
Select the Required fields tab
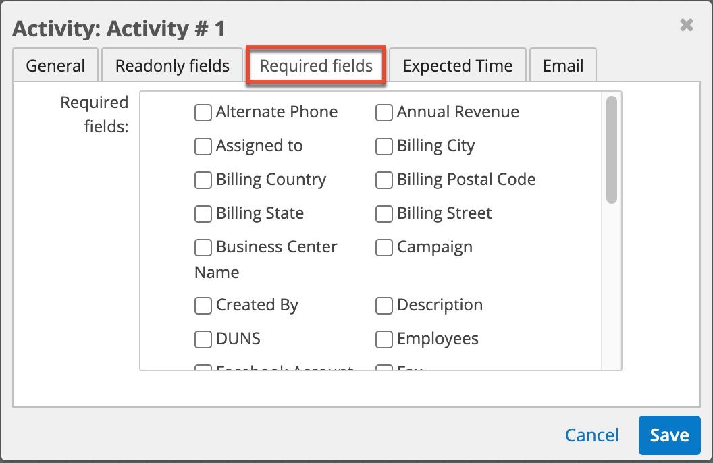pos(316,66)
